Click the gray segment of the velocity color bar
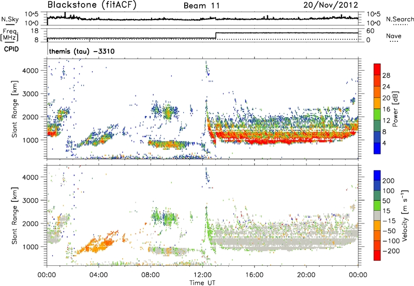414x286 pixels. (x=377, y=215)
